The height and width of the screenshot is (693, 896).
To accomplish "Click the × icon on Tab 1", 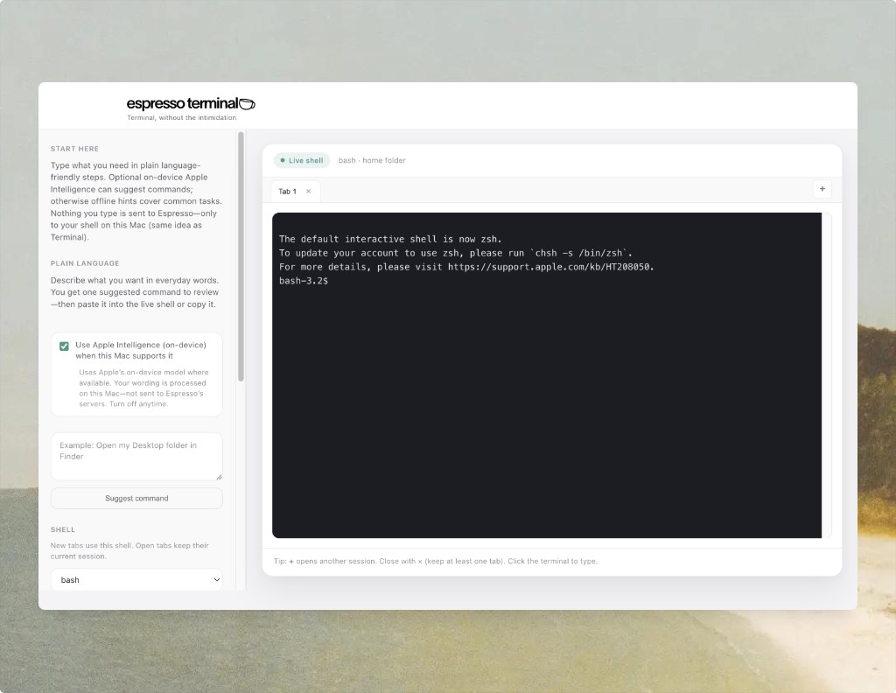I will [x=308, y=191].
